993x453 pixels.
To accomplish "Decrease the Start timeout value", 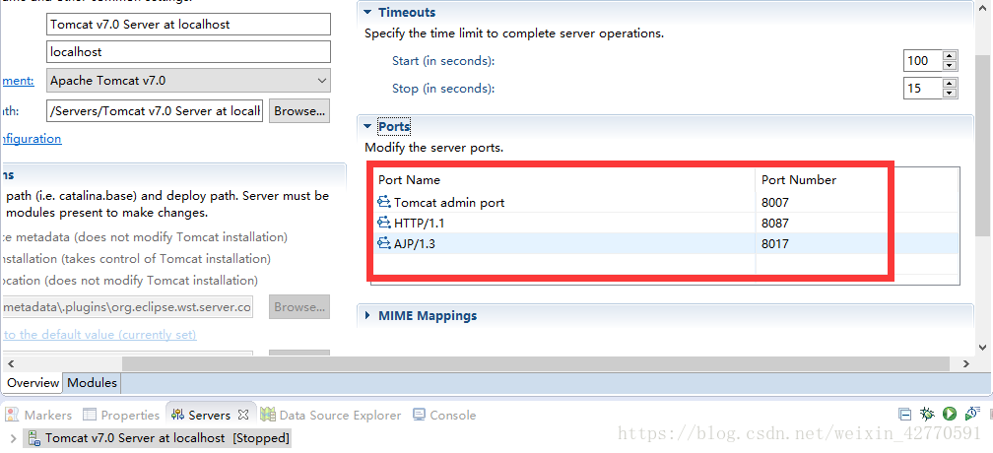I will 949,66.
